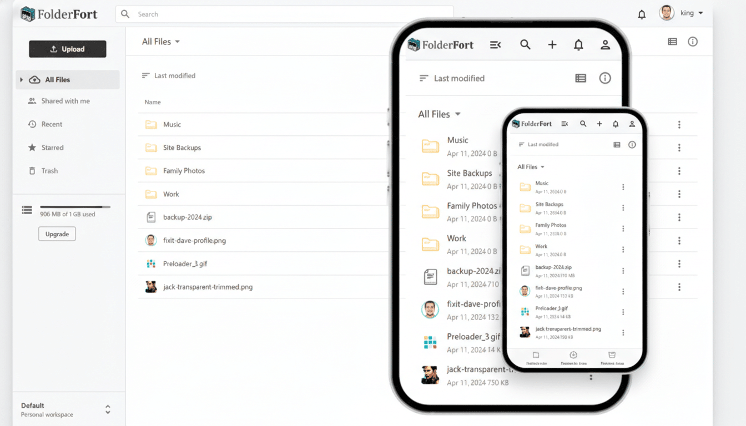The width and height of the screenshot is (746, 426).
Task: Click the plus icon to add new content
Action: [552, 45]
